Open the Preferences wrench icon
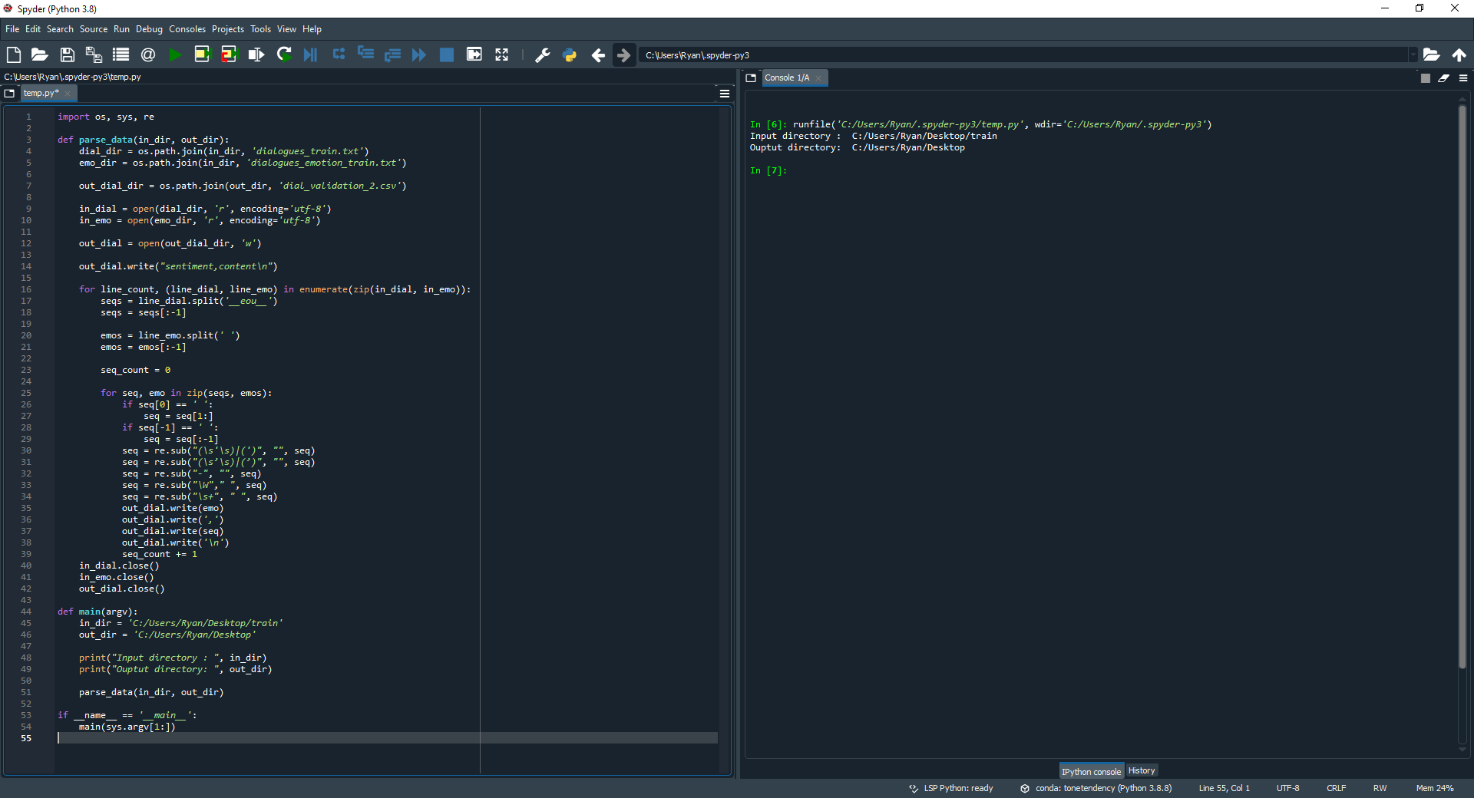Image resolution: width=1474 pixels, height=798 pixels. tap(542, 54)
